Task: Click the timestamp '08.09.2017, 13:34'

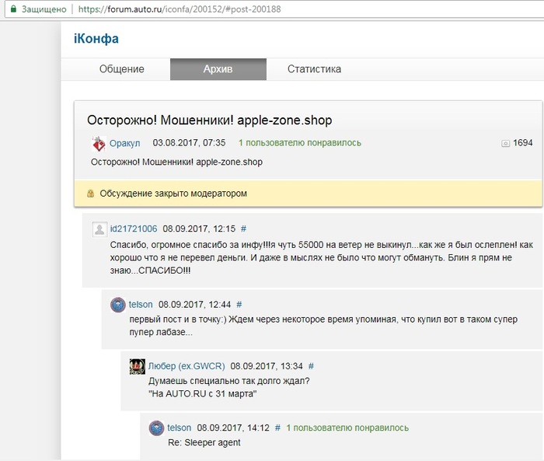Action: tap(267, 366)
